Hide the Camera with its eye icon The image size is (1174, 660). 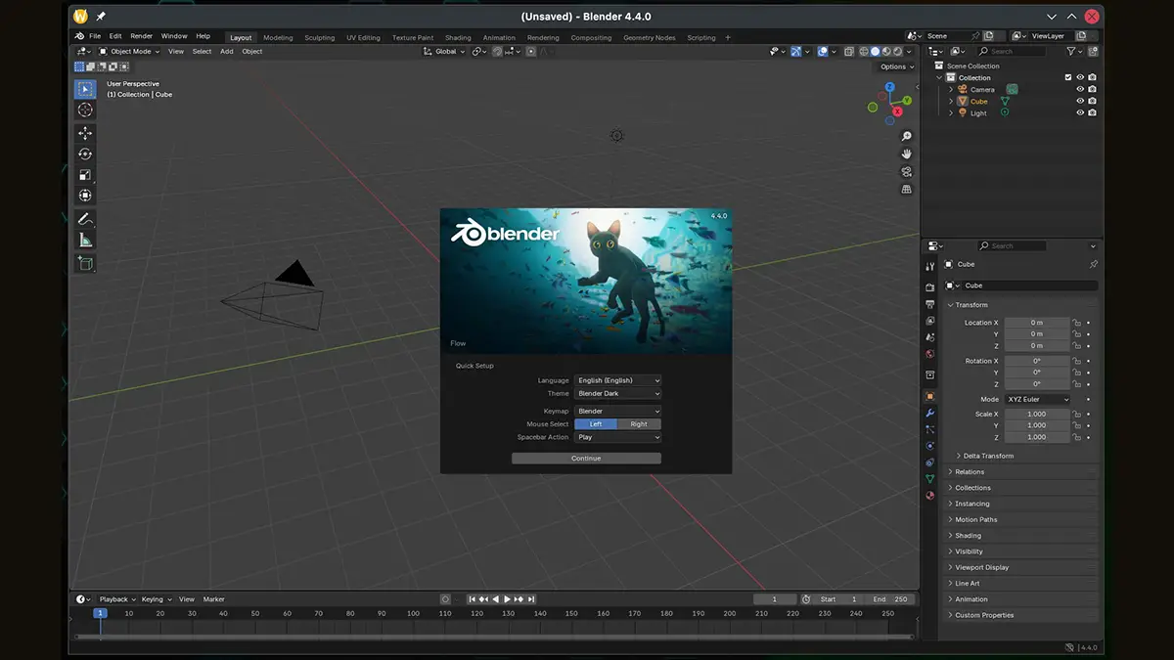click(1080, 89)
